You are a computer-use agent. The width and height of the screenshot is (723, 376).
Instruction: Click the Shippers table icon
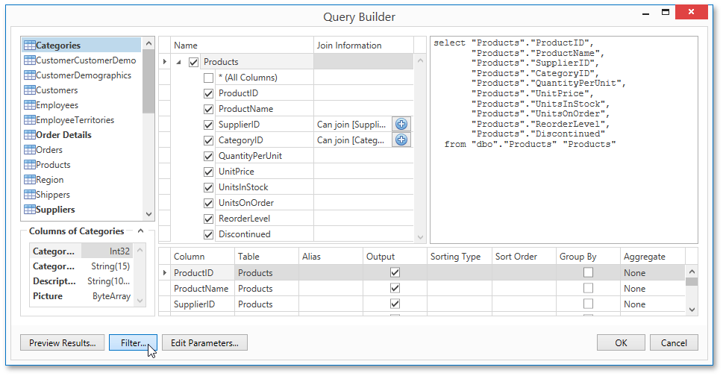(30, 195)
